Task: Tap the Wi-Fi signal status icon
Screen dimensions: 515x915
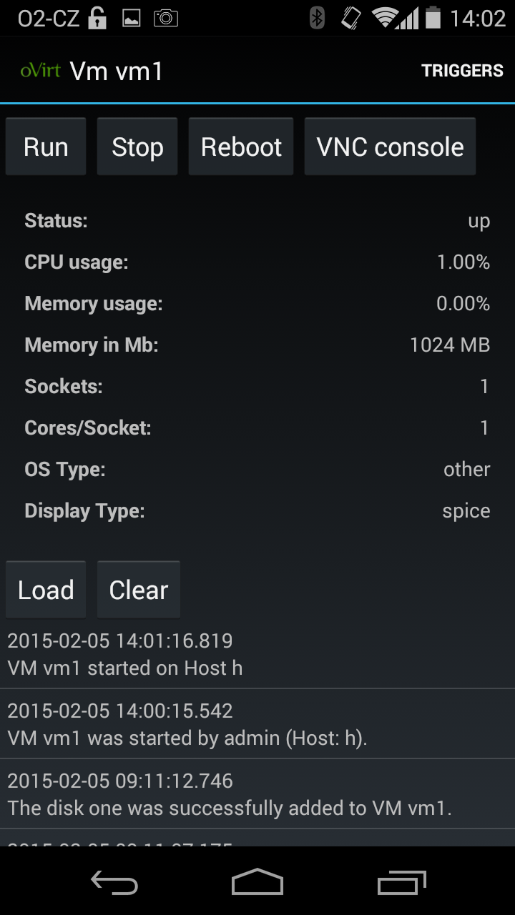Action: coord(386,19)
